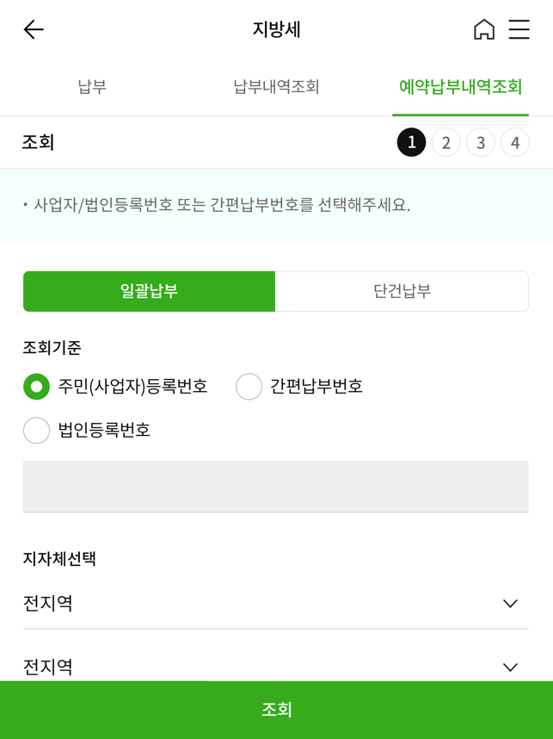Select 단건납부 segment button

coord(402,291)
